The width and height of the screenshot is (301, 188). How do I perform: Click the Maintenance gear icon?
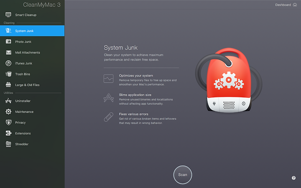tap(8, 112)
